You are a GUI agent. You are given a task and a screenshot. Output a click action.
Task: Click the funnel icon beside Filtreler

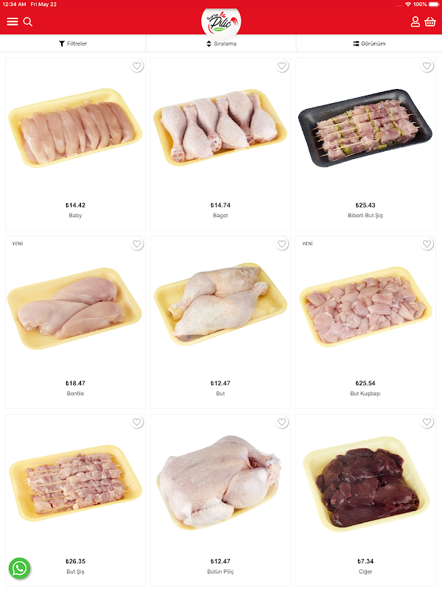[x=62, y=43]
